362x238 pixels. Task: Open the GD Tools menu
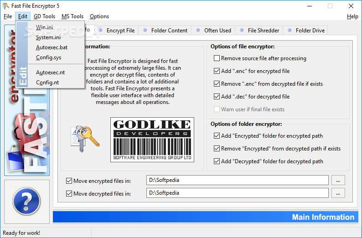[44, 16]
